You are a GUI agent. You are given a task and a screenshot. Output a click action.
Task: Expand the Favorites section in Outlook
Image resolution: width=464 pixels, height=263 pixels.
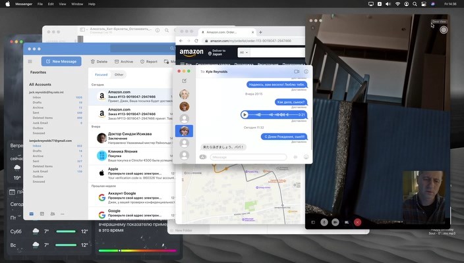38,72
